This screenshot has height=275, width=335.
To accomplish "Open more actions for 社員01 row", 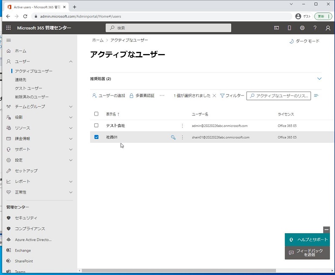I will 182,137.
